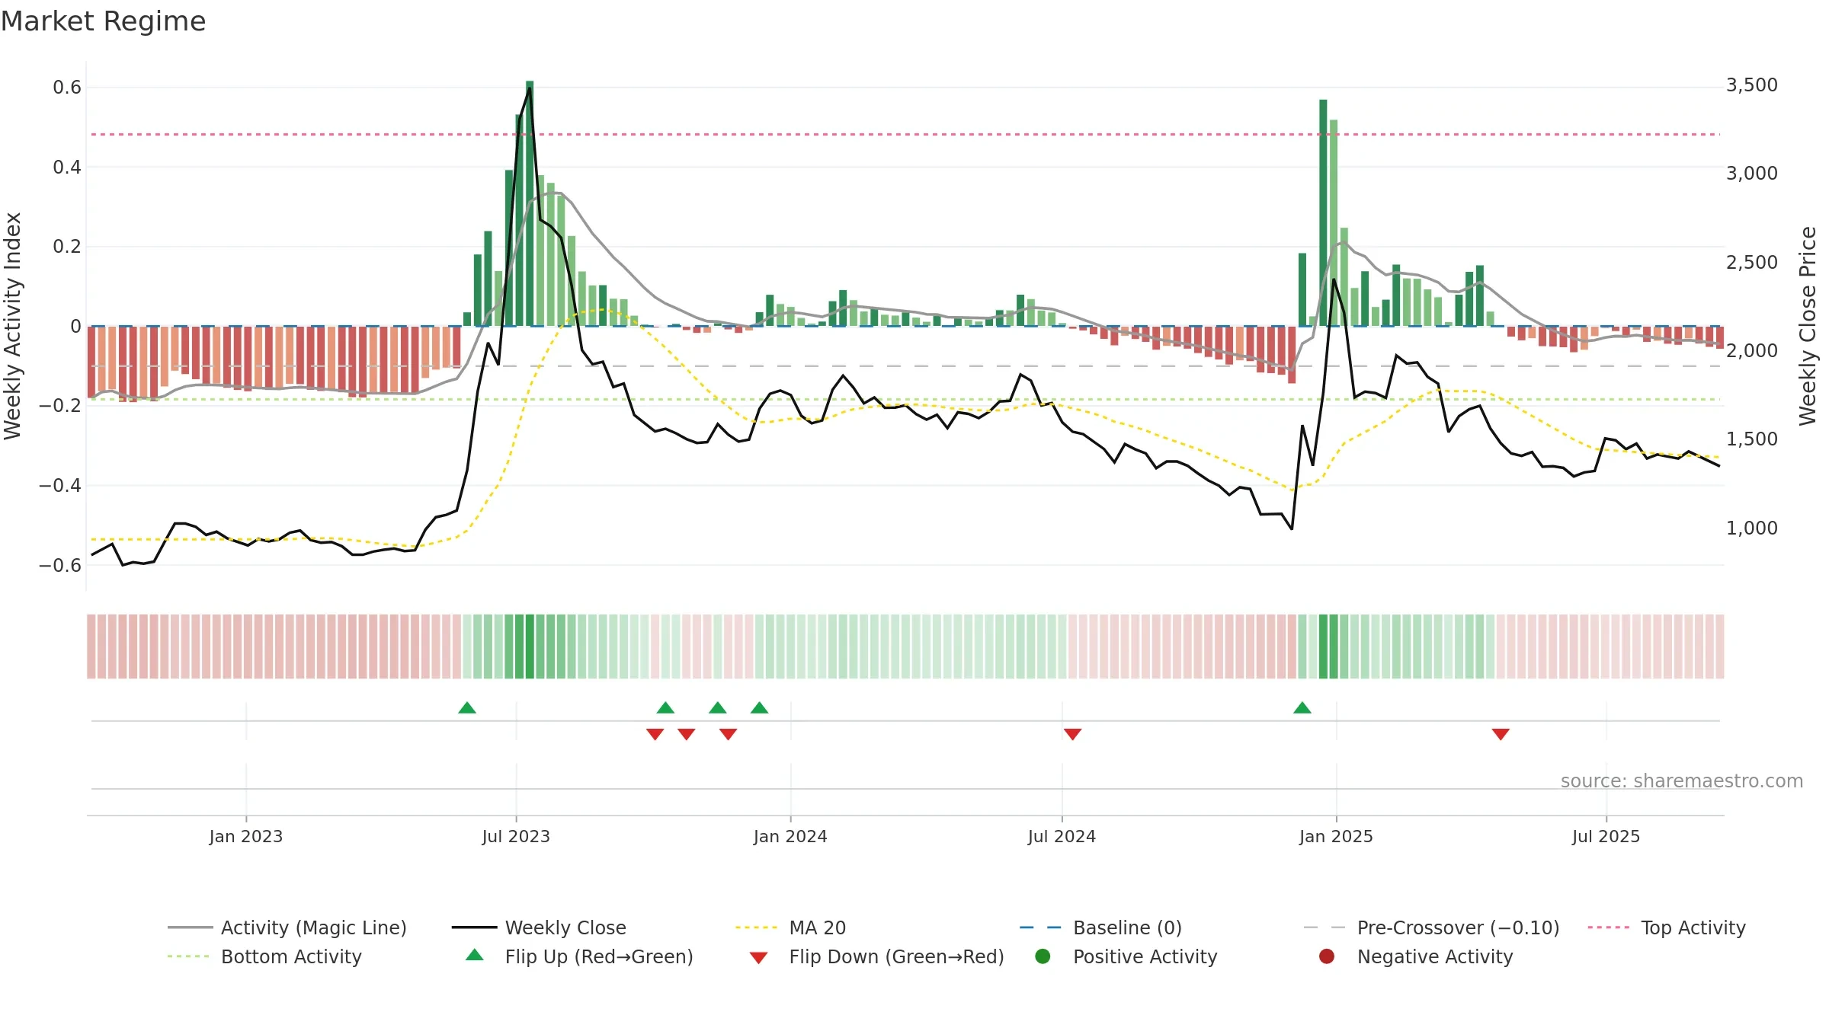1829x1028 pixels.
Task: Click the 'Jul 2024' x-axis label
Action: click(x=1062, y=836)
